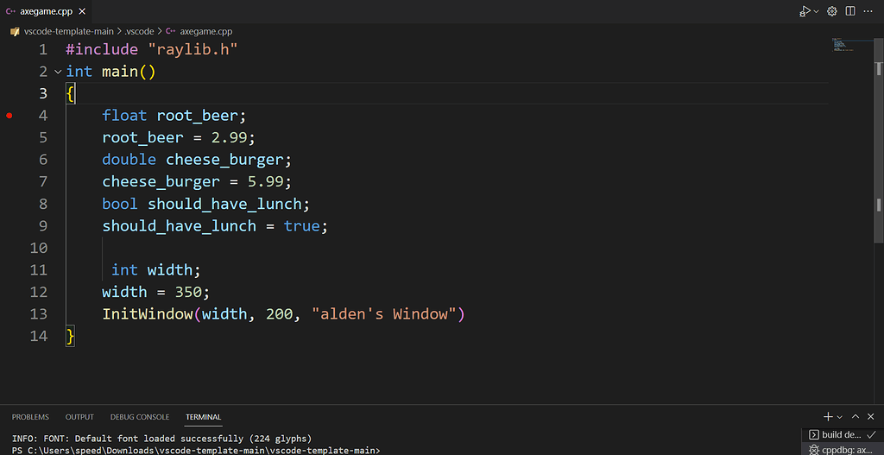The width and height of the screenshot is (884, 455).
Task: Click the .vscode folder breadcrumb
Action: [x=139, y=31]
